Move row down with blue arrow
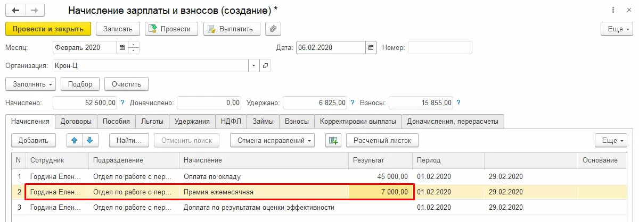Screen dimensions: 639x222 [89, 140]
